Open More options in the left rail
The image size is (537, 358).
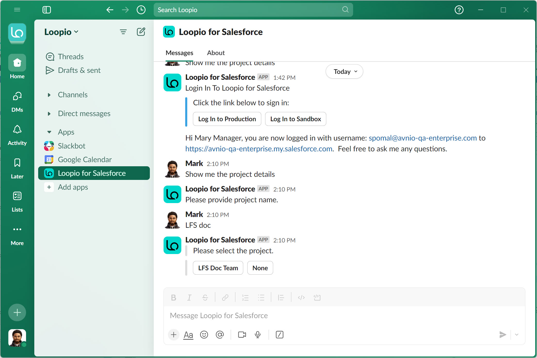coord(17,235)
